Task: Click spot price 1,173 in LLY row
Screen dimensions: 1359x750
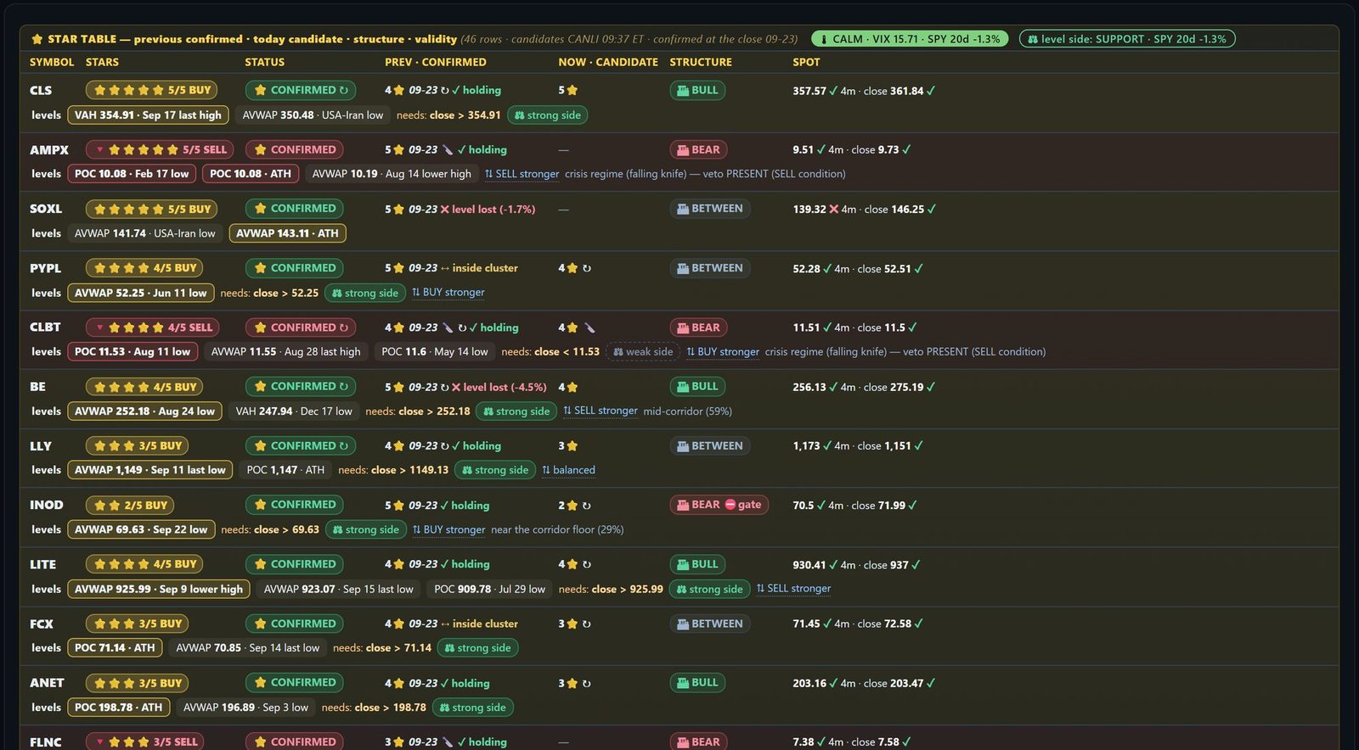Action: tap(806, 445)
